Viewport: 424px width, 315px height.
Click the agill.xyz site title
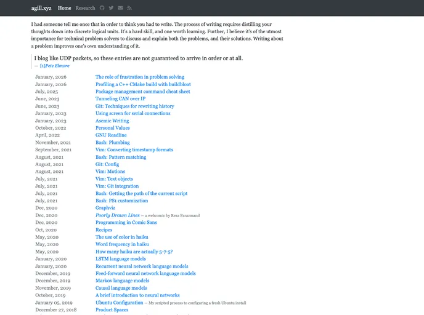coord(43,8)
